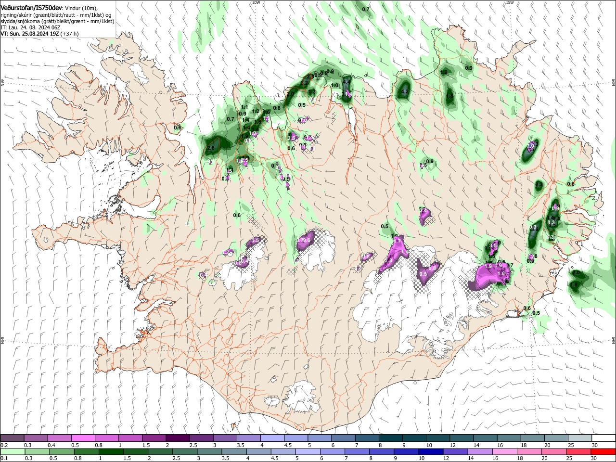The height and width of the screenshot is (462, 616).
Task: Click the 'IT: Lau. 24. 08. 2024 06Z' line
Action: click(x=30, y=28)
